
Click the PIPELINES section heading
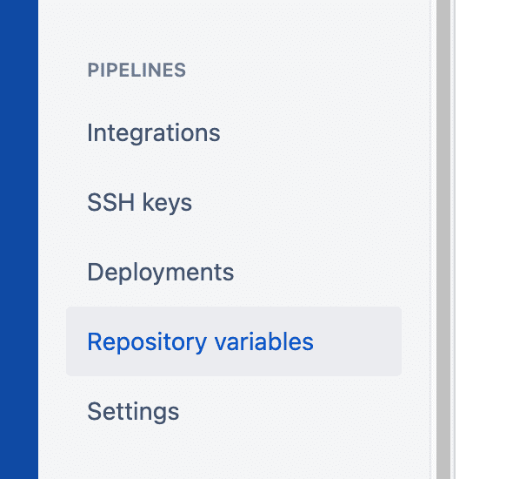click(x=136, y=71)
